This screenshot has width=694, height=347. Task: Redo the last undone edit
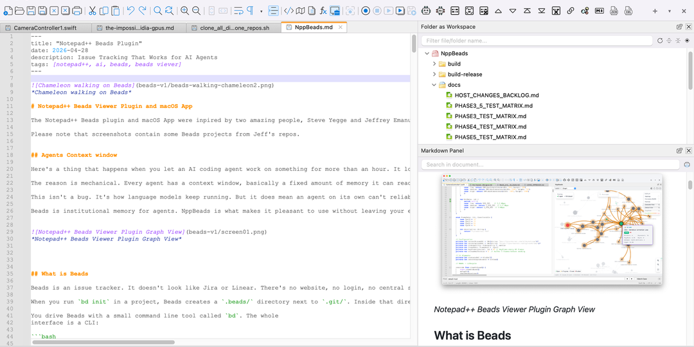142,11
